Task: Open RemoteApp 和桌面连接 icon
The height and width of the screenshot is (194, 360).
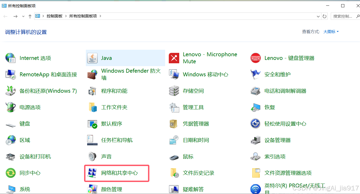Action: click(11, 74)
